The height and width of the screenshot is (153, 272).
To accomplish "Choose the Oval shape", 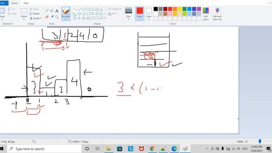I will [84, 9].
